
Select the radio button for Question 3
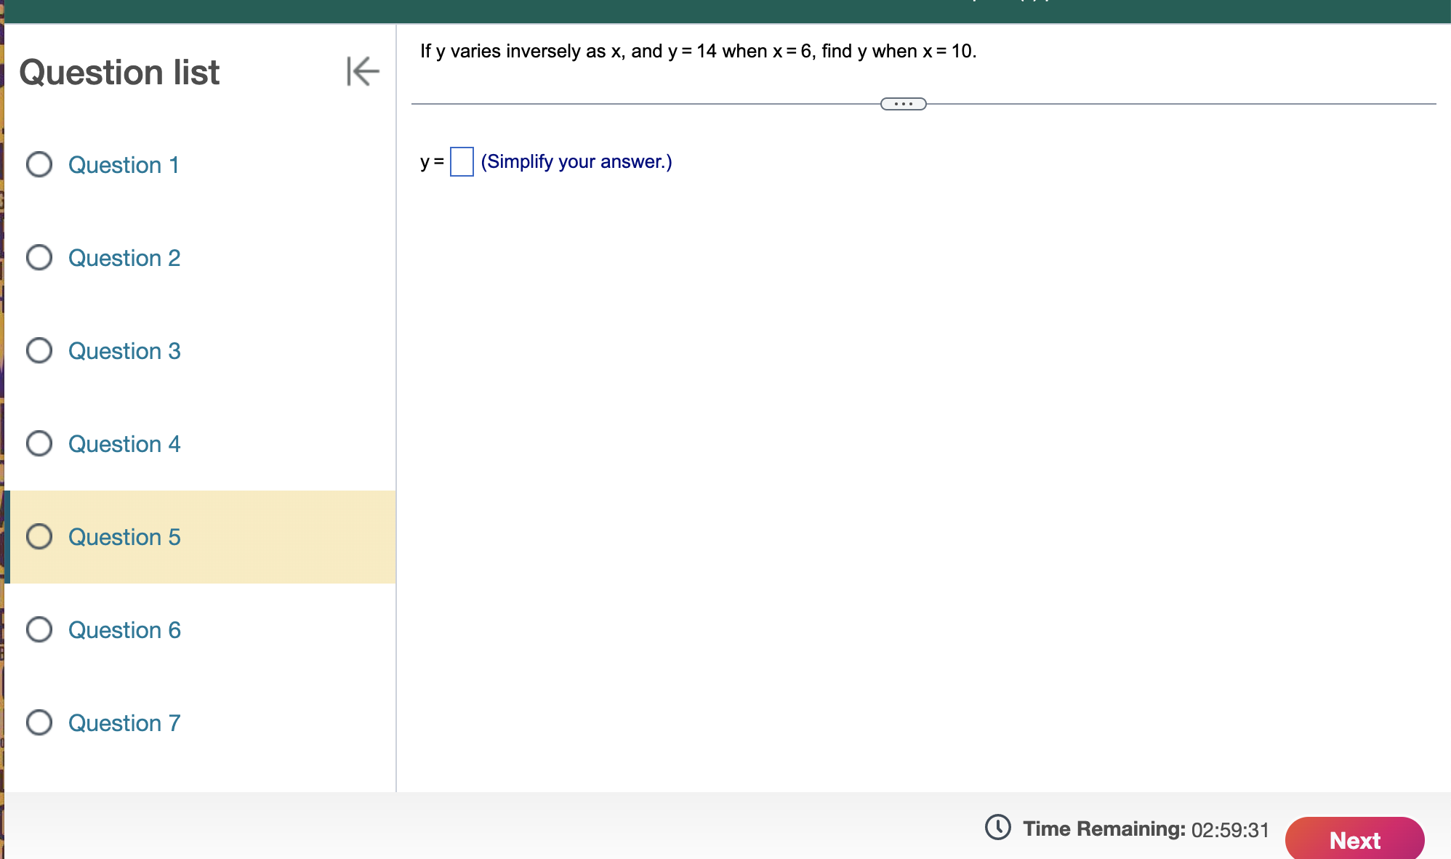tap(40, 351)
